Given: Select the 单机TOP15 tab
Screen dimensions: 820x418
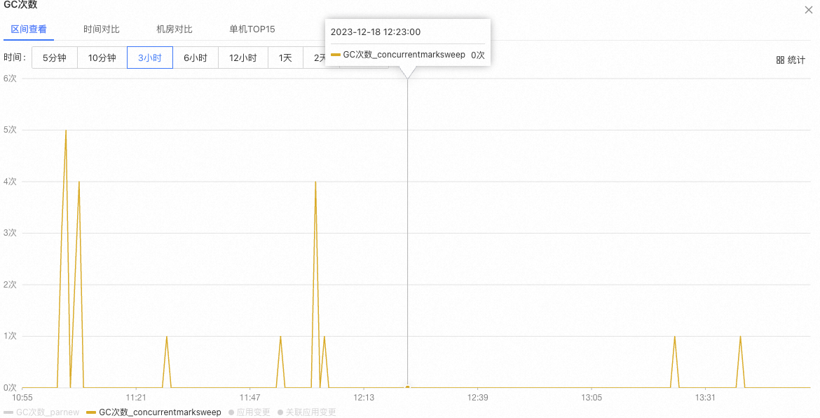Looking at the screenshot, I should tap(252, 29).
